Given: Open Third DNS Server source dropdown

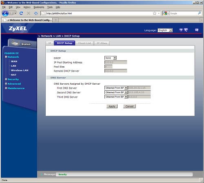Looking at the screenshot, I should (x=116, y=97).
